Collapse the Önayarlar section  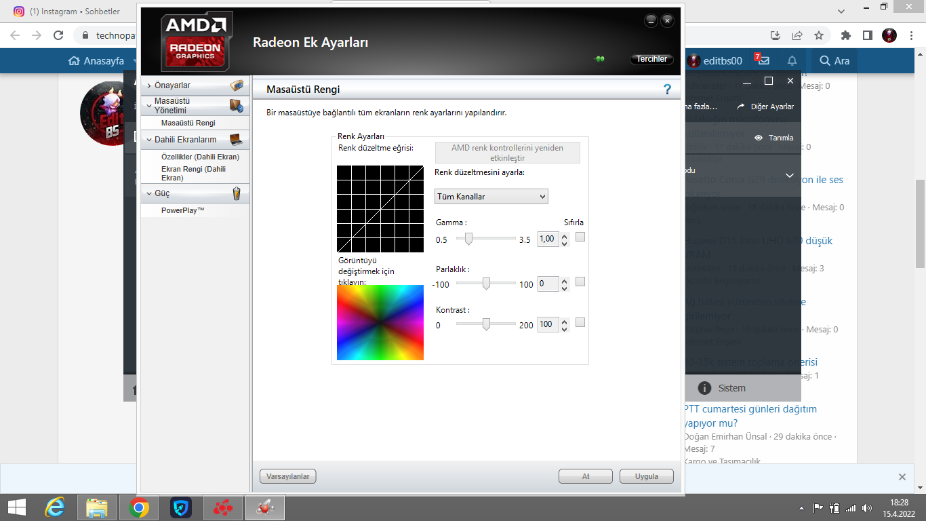click(x=149, y=85)
